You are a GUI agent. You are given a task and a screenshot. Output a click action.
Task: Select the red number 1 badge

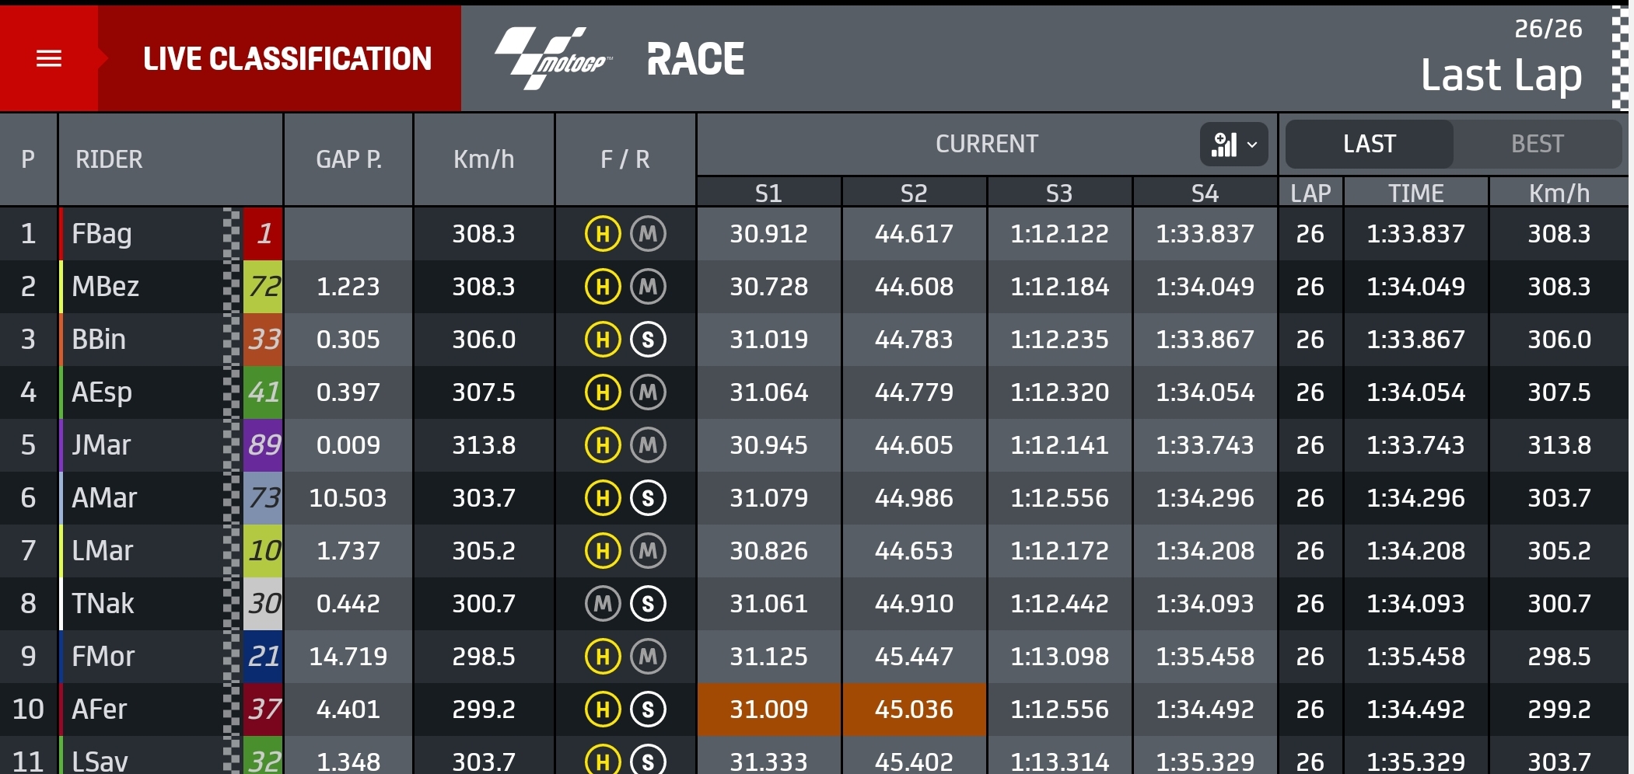tap(263, 234)
